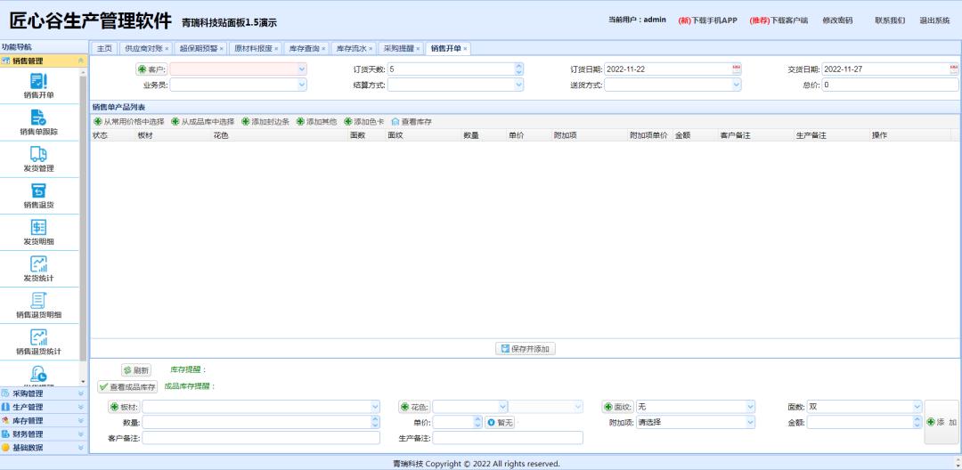Open the 交货日期 calendar picker
962x470 pixels.
pos(954,69)
